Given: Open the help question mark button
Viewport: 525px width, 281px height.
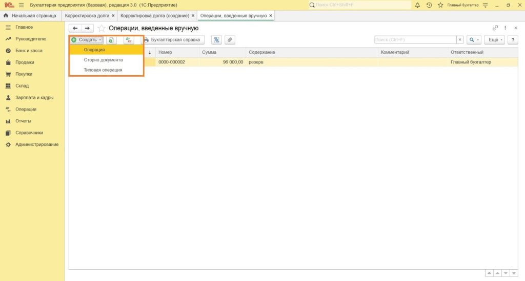Looking at the screenshot, I should (x=512, y=39).
